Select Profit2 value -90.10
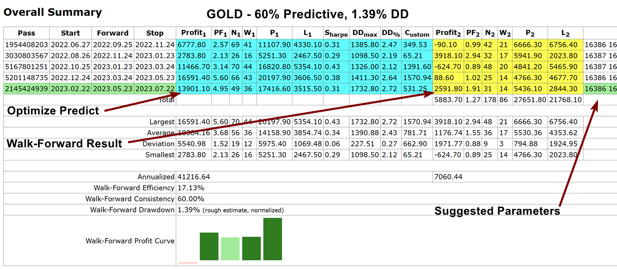 point(446,45)
